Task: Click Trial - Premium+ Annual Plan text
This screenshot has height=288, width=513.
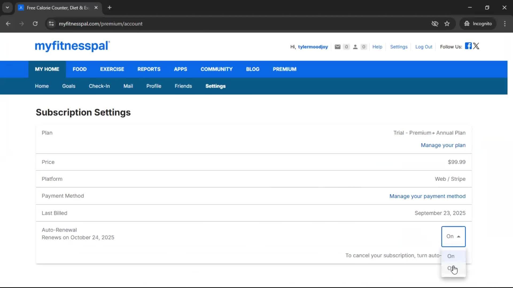Action: pos(429,133)
